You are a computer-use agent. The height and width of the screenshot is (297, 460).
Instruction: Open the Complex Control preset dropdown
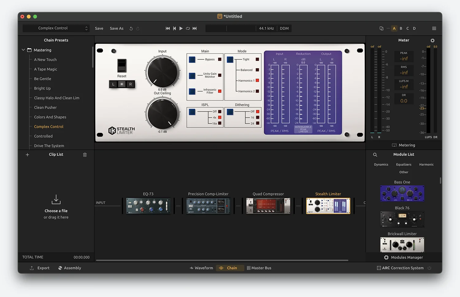click(56, 28)
